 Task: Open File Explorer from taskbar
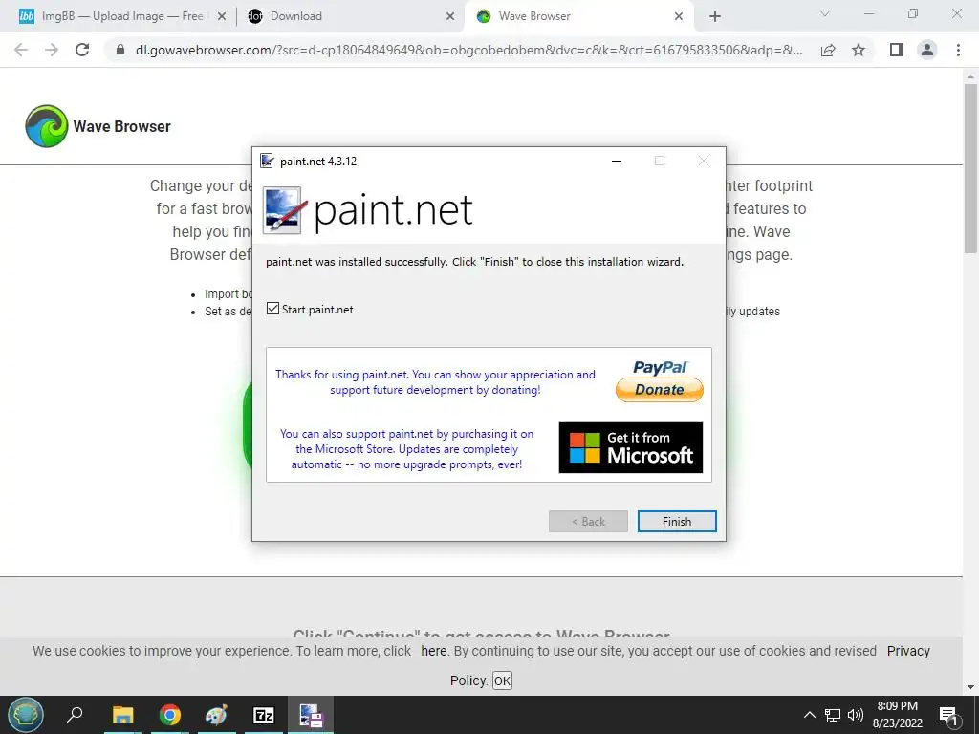(123, 715)
